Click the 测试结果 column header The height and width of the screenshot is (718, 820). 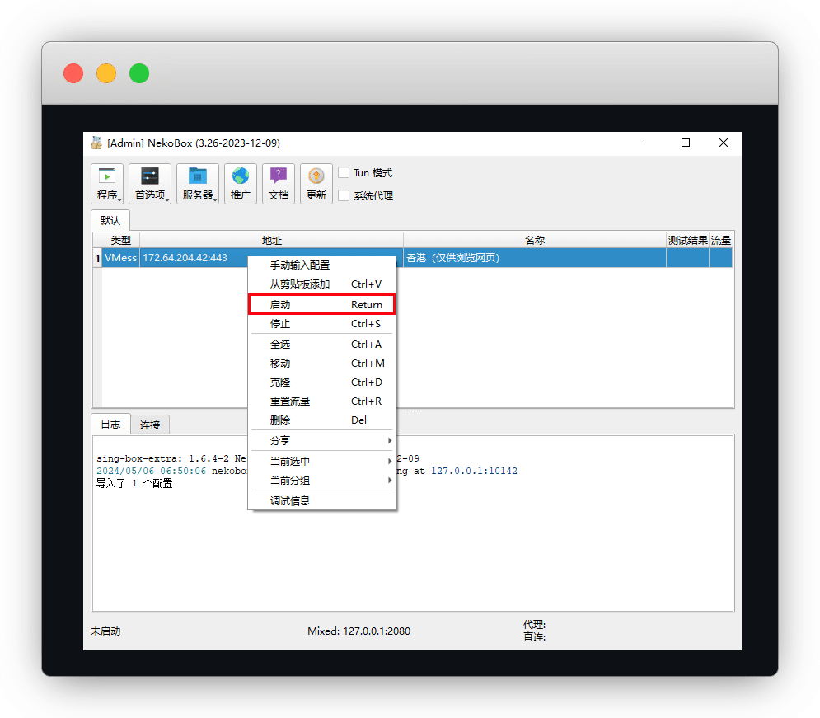click(687, 241)
